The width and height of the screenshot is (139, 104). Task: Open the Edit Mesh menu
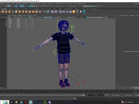(19, 3)
